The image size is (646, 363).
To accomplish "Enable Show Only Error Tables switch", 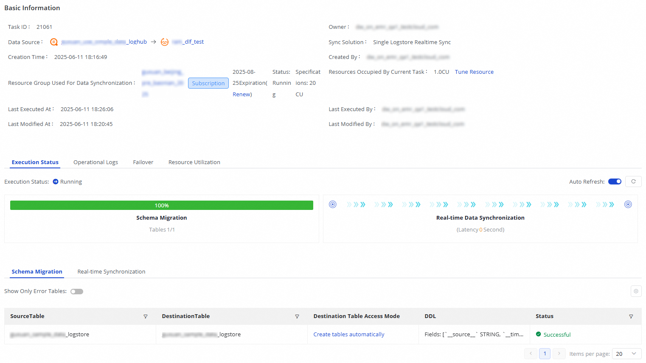I will (77, 291).
